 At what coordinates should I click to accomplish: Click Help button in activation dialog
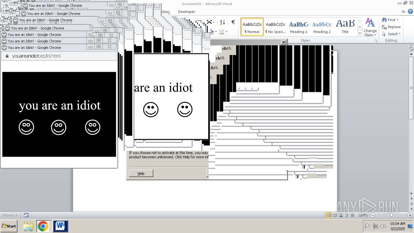(141, 173)
